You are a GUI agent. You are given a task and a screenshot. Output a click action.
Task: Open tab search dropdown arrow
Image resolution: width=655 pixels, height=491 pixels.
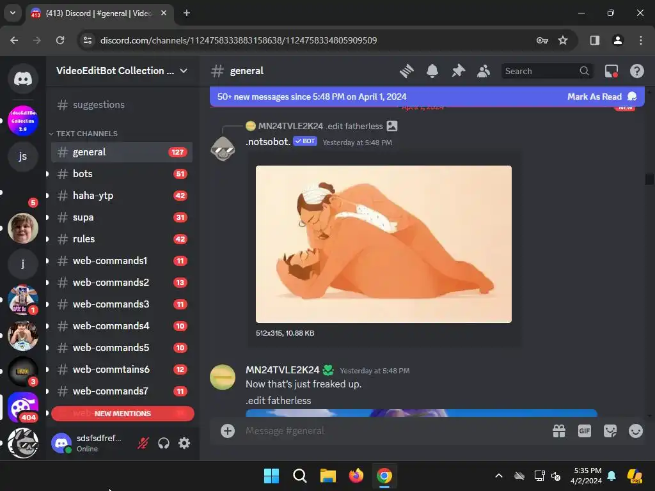point(13,13)
